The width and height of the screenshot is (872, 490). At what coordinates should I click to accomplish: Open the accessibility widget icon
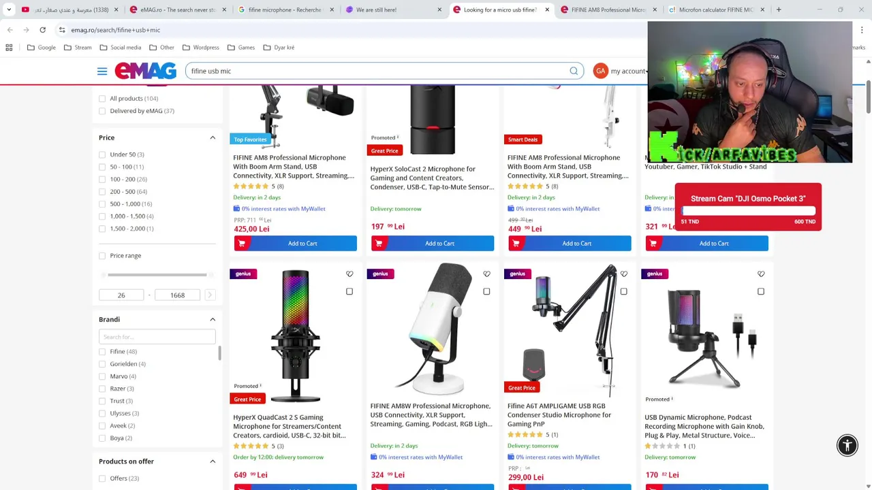click(x=847, y=445)
